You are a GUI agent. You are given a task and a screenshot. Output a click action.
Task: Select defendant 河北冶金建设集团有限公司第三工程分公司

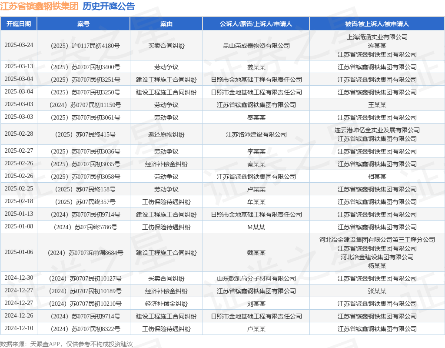click(377, 240)
